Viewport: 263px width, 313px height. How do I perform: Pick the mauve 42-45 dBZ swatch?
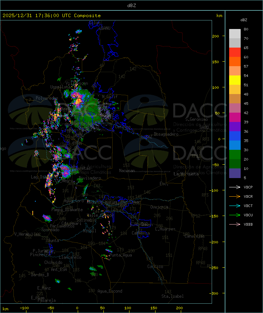click(235, 108)
